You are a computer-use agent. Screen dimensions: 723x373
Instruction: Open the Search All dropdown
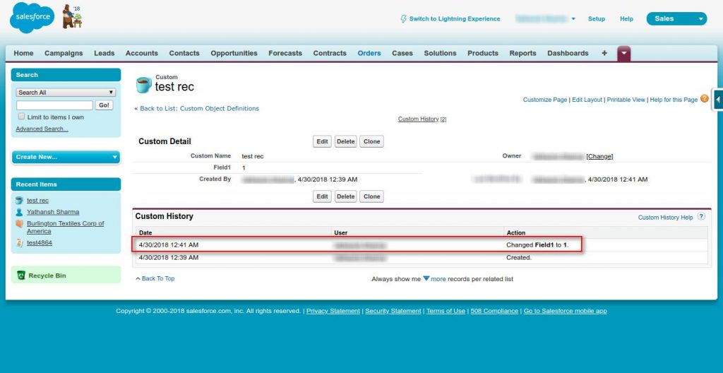pyautogui.click(x=66, y=93)
